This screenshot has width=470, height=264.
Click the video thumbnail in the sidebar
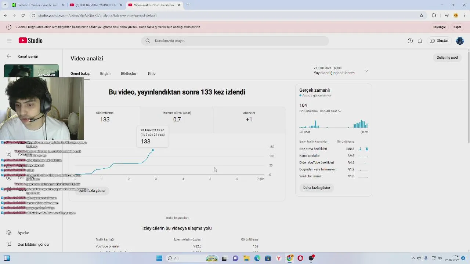[31, 71]
